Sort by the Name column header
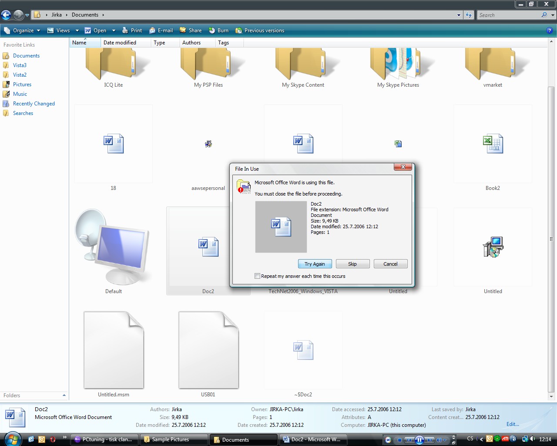This screenshot has width=557, height=446. pyautogui.click(x=85, y=43)
